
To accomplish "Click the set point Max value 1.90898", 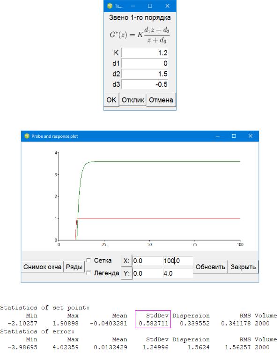I will pos(66,324).
